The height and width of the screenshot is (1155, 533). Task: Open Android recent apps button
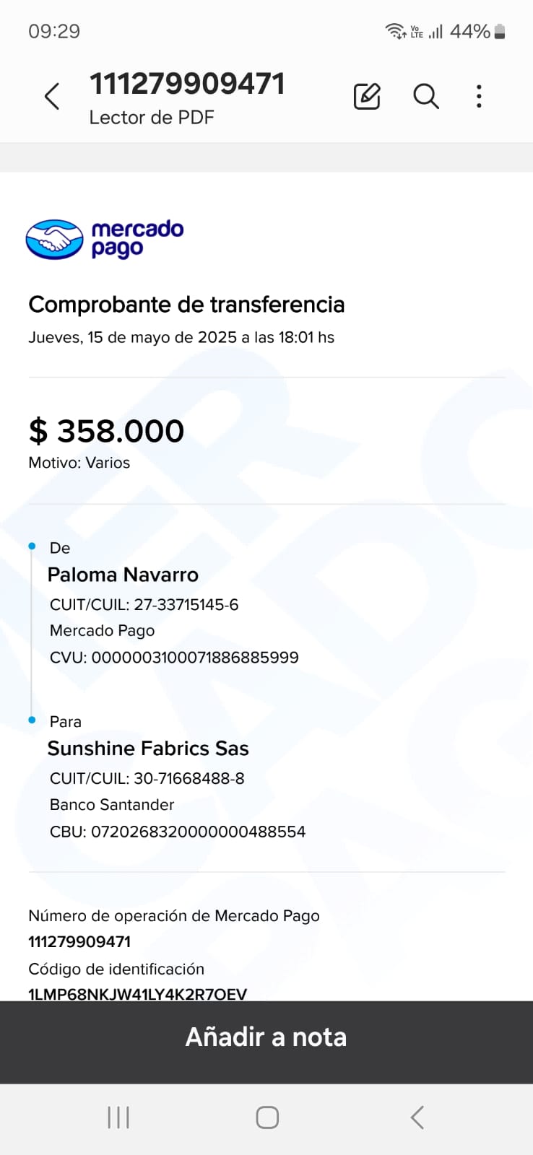[118, 1117]
